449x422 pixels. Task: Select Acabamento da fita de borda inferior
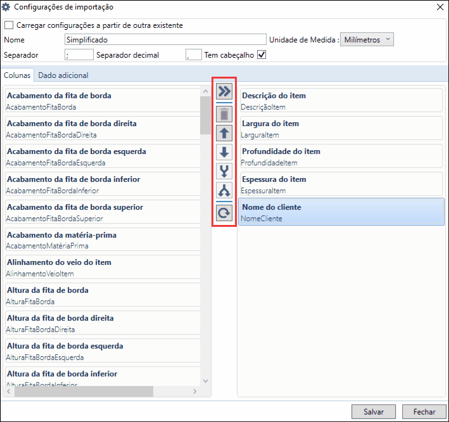tap(103, 184)
